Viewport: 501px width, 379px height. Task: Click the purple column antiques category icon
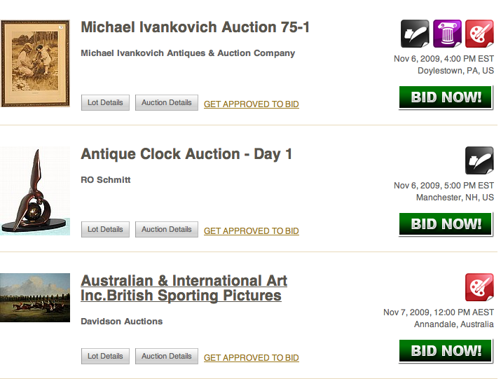(447, 34)
